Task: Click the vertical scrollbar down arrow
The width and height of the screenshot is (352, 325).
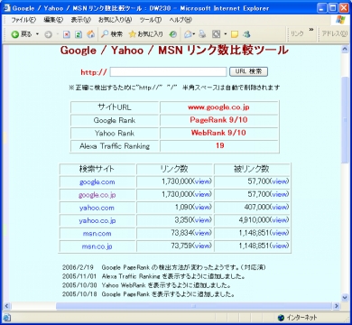Action: click(x=345, y=297)
